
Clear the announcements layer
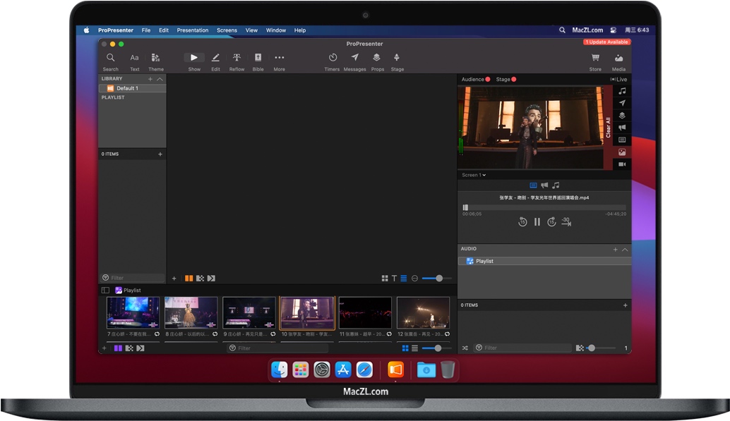click(x=622, y=128)
